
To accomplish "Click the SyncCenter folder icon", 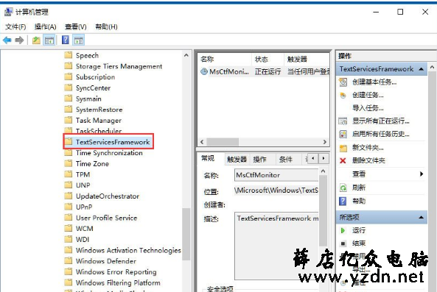I will click(x=69, y=88).
